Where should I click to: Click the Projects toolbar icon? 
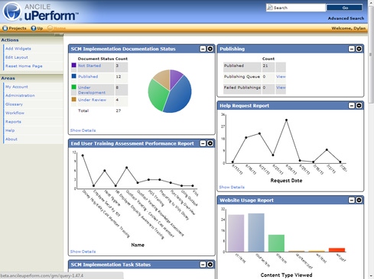tap(5, 28)
